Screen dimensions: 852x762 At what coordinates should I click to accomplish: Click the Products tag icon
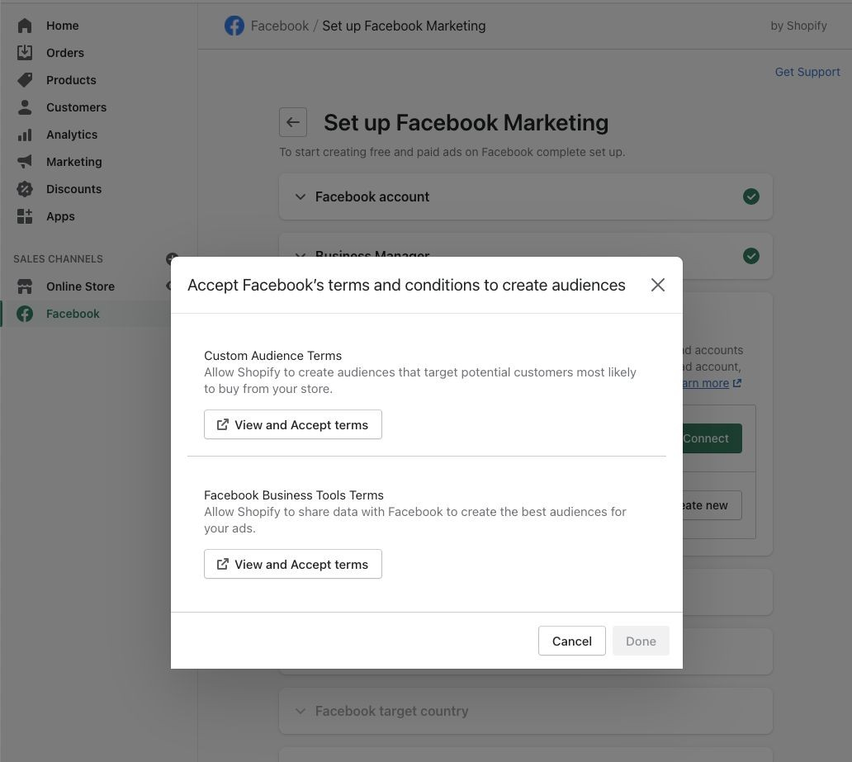point(25,80)
